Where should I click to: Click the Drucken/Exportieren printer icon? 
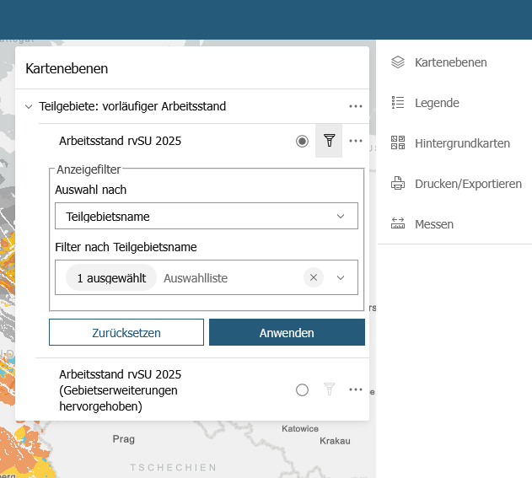[399, 184]
